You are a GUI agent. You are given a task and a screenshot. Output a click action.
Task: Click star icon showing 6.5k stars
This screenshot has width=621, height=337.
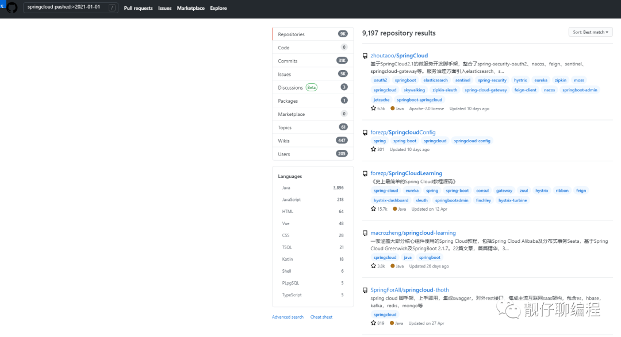tap(373, 108)
